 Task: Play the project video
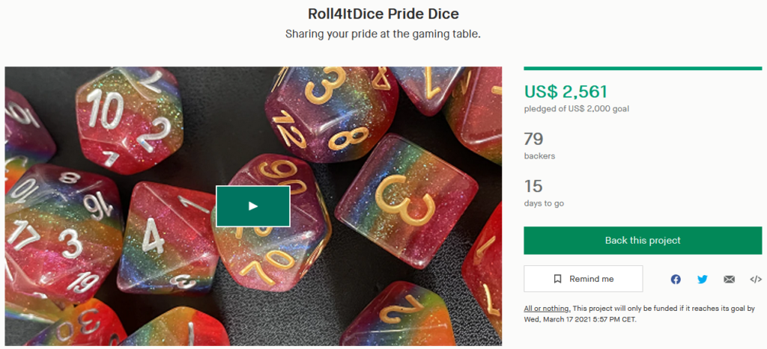[253, 206]
